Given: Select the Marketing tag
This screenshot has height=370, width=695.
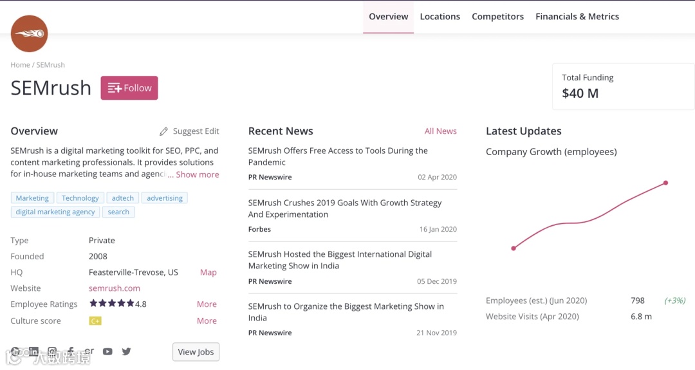Looking at the screenshot, I should click(32, 198).
